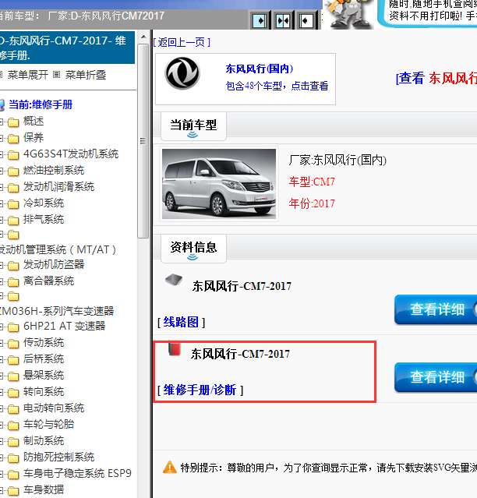Click the sidebar scrollbar up arrow
The width and height of the screenshot is (477, 498).
(143, 37)
